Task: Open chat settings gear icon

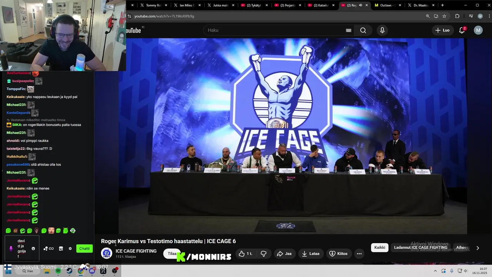Action: click(70, 249)
